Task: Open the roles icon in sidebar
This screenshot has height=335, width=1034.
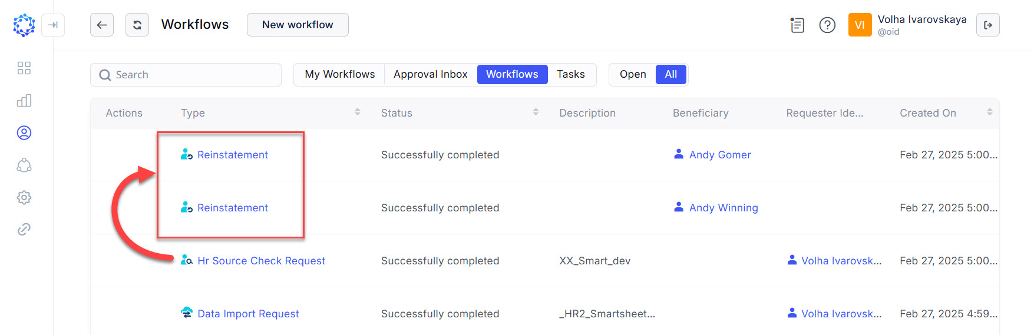Action: [24, 165]
